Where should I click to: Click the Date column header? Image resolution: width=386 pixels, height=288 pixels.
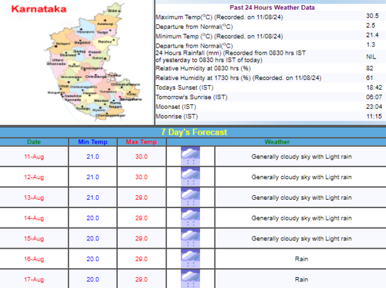click(33, 142)
